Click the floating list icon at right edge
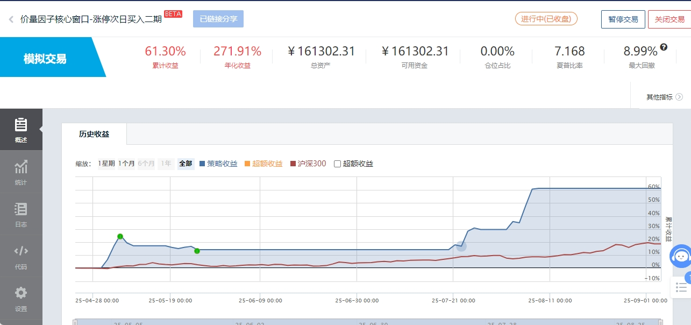Viewport: 691px width, 325px height. [681, 288]
